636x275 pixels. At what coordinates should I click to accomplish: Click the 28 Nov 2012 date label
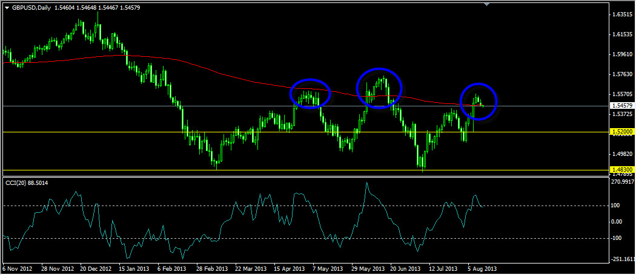tap(58, 268)
